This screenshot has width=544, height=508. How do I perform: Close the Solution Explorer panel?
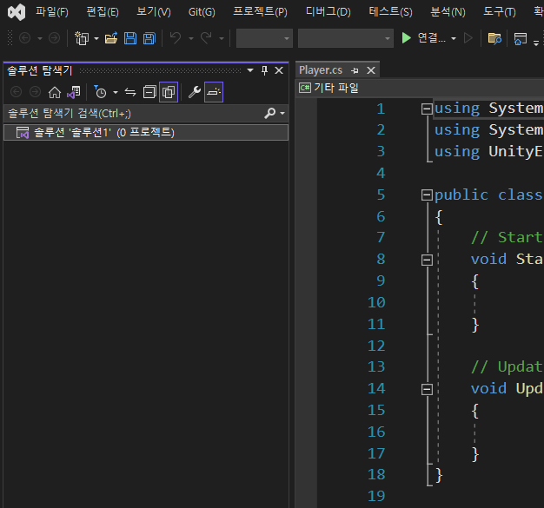(x=279, y=70)
